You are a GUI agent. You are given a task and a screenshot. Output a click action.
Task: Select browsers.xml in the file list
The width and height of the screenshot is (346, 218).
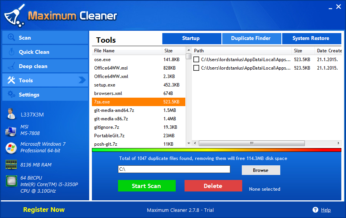pyautogui.click(x=138, y=93)
